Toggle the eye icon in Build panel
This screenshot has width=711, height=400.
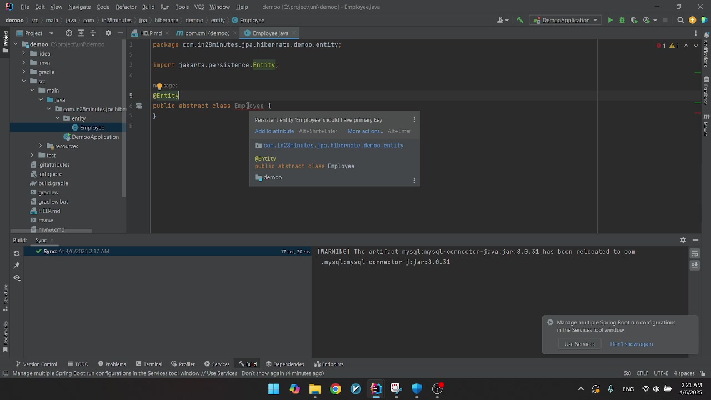pos(17,278)
